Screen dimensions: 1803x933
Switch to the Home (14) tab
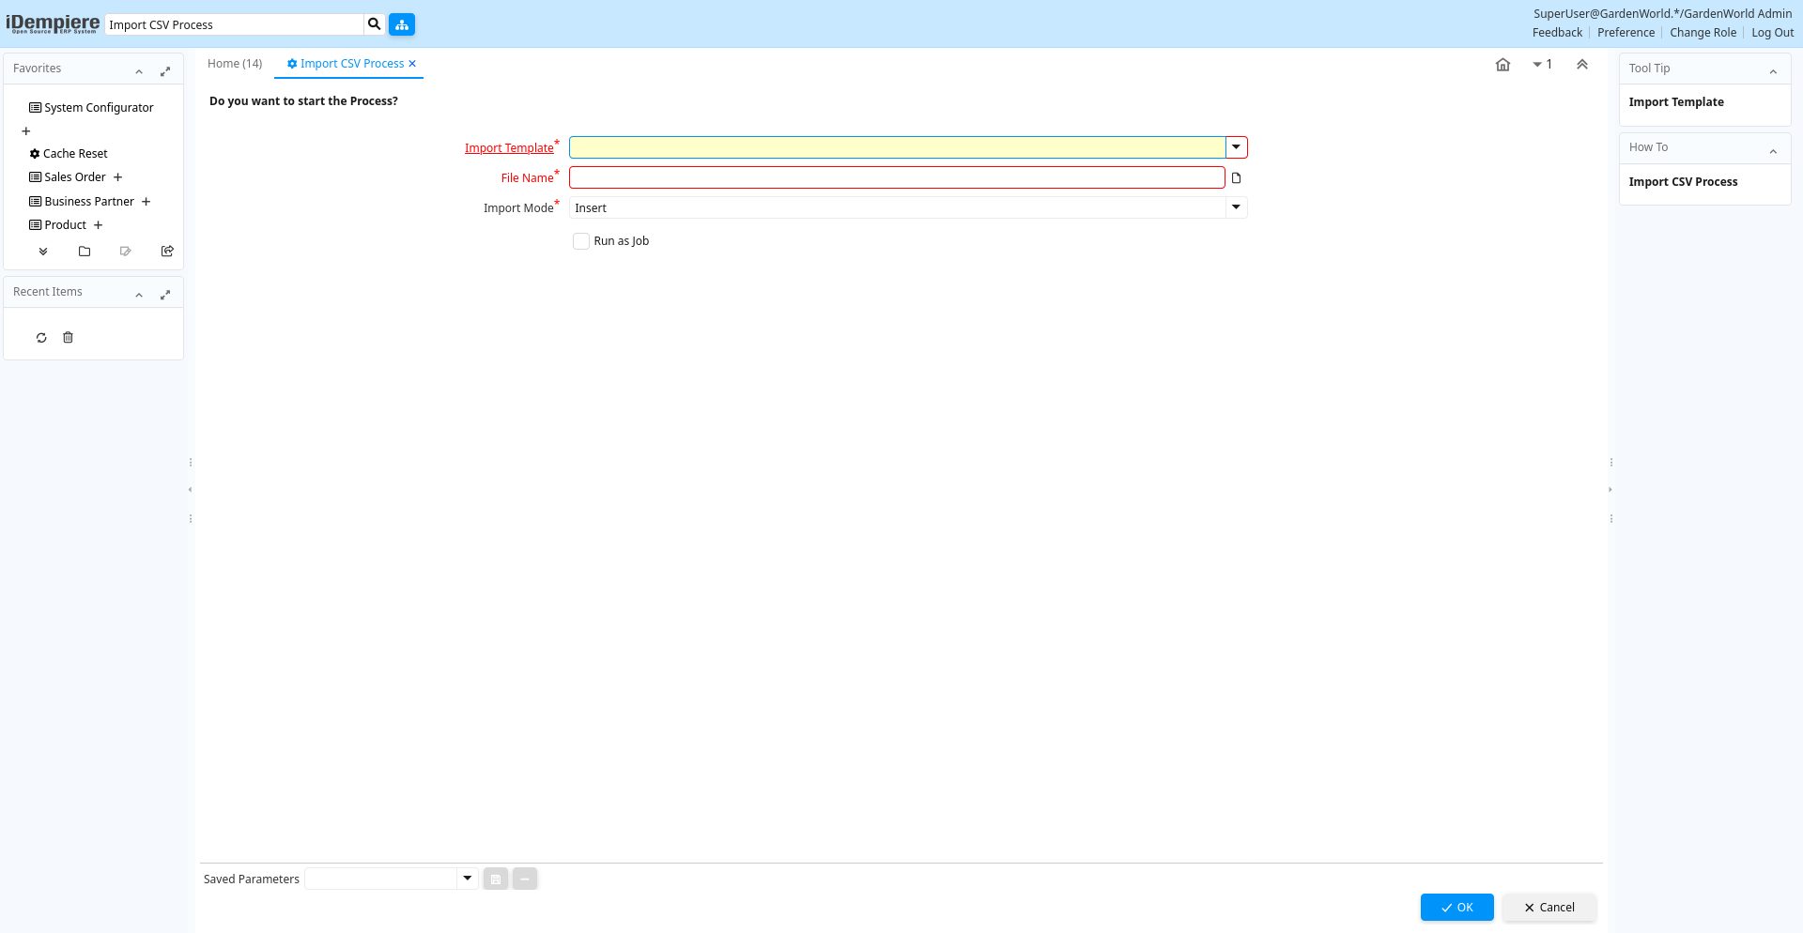tap(235, 64)
